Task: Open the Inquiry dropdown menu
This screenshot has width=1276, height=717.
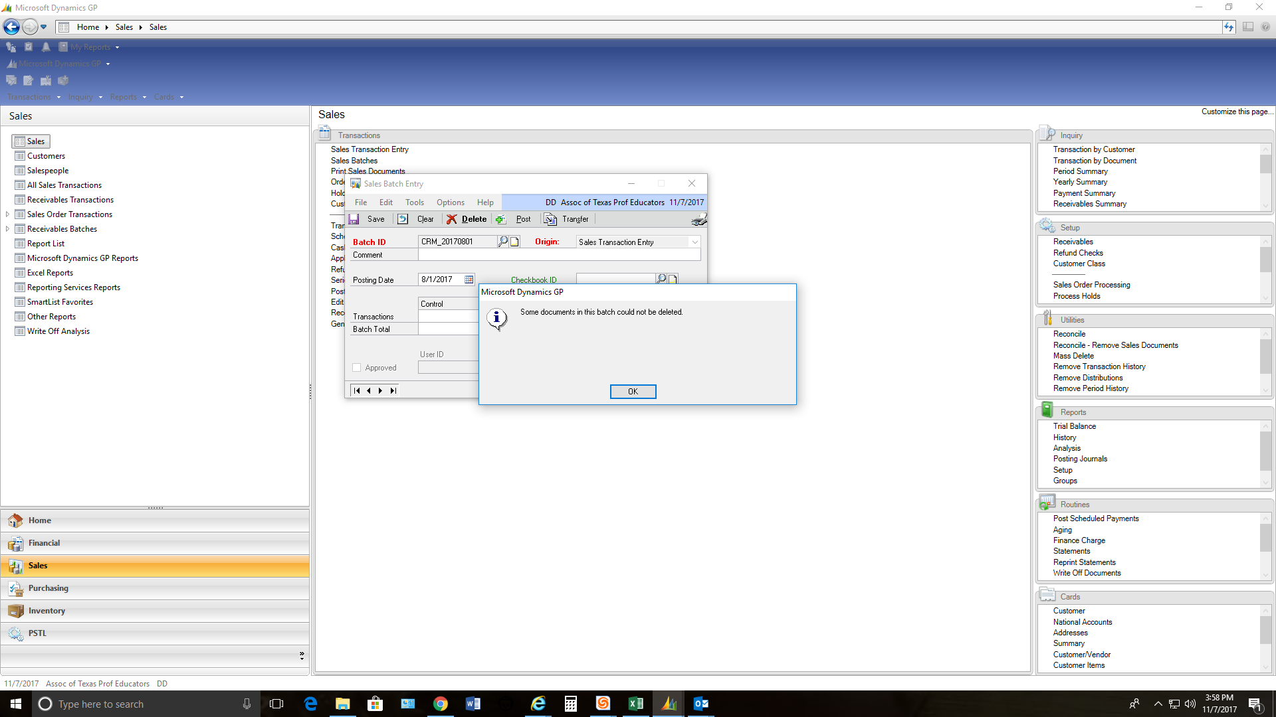Action: pyautogui.click(x=85, y=97)
